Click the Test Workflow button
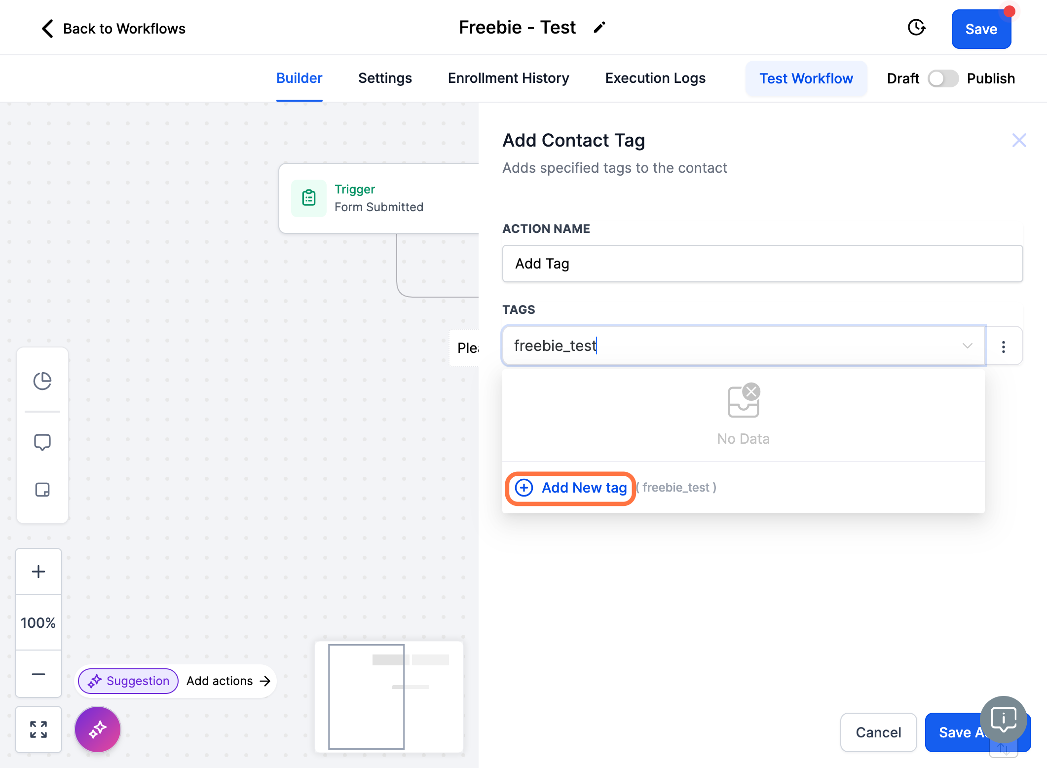Viewport: 1047px width, 768px height. [x=806, y=78]
